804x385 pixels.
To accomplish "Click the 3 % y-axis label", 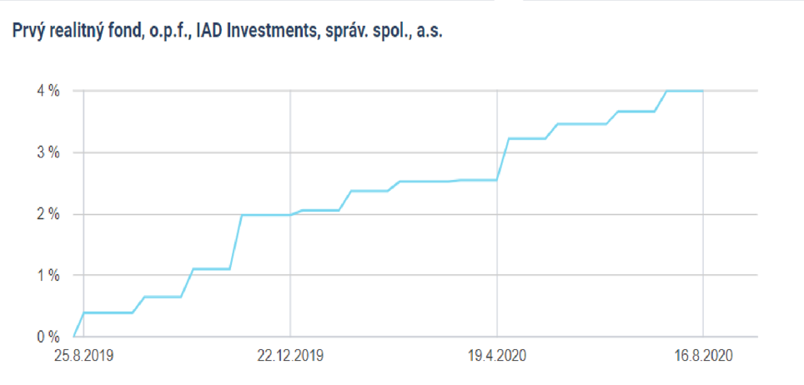I will click(x=48, y=152).
